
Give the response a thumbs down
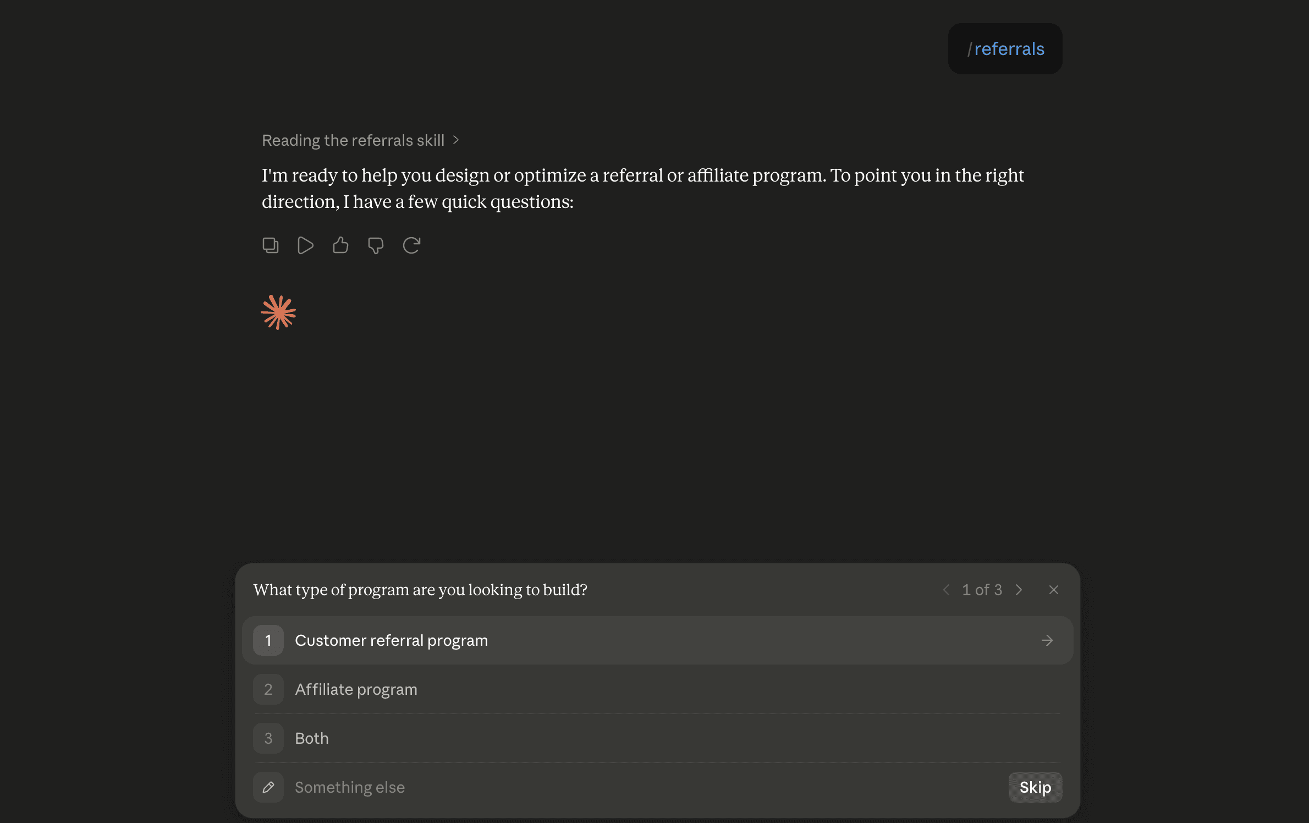(x=376, y=245)
